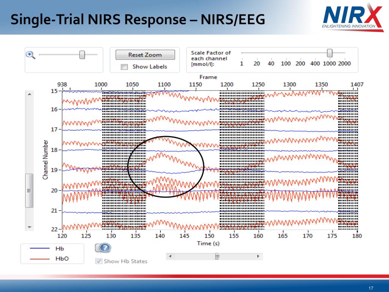This screenshot has width=389, height=292.
Task: Click time tick label 120
Action: coord(62,236)
